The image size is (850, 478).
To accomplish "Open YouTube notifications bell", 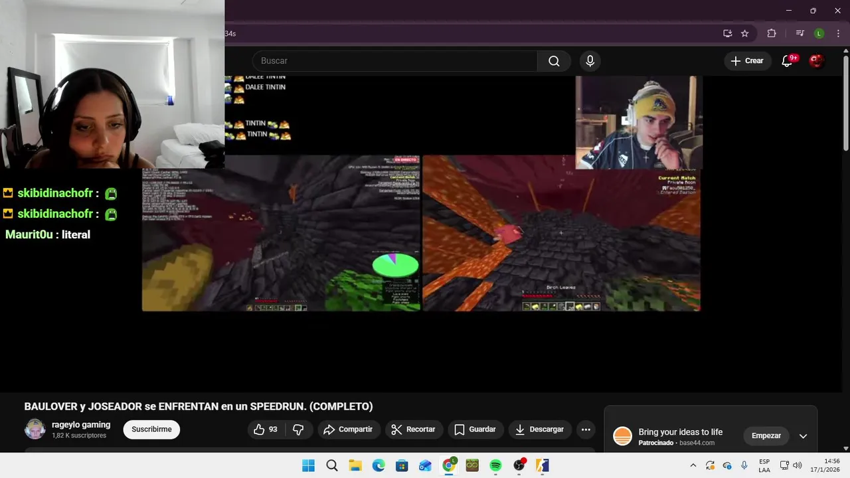I will tap(787, 60).
